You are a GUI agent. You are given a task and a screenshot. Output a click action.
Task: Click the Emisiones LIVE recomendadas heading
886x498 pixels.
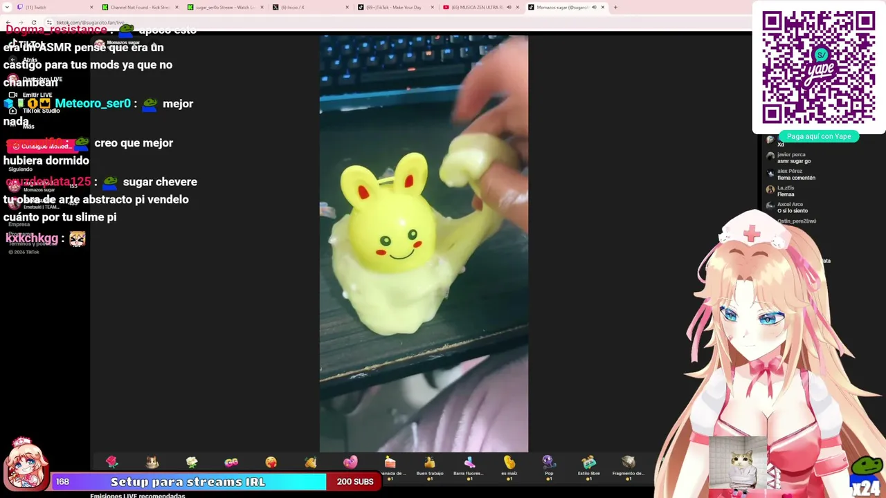click(138, 495)
